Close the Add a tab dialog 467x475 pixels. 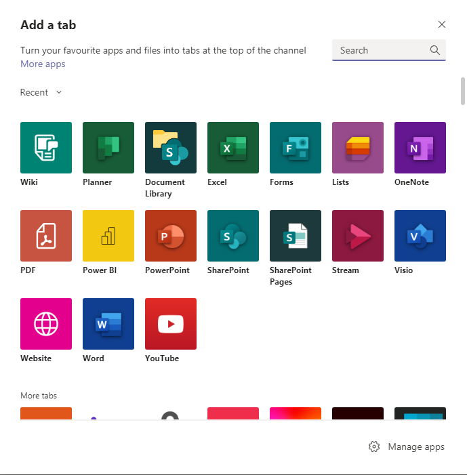tap(441, 24)
